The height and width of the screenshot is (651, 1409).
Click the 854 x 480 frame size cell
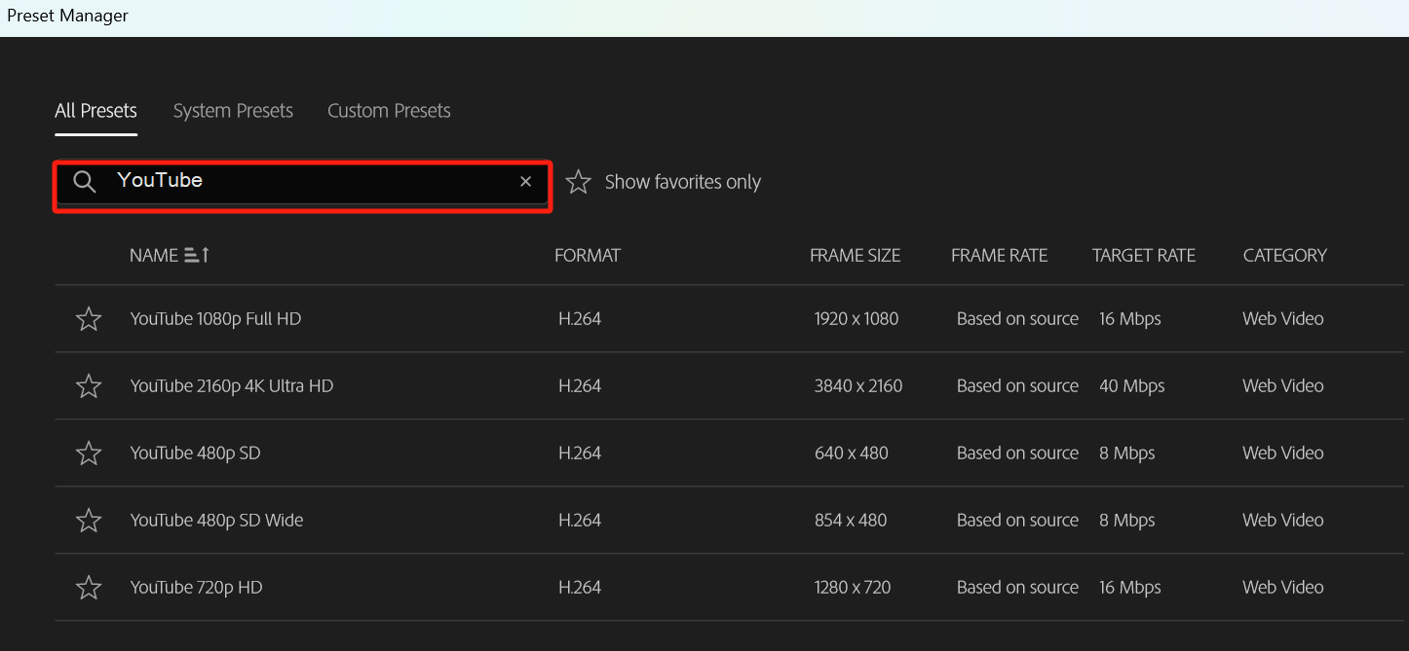[x=851, y=521]
